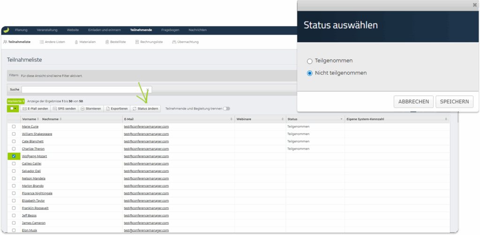Select the Teilgenommen radio option

coord(309,61)
